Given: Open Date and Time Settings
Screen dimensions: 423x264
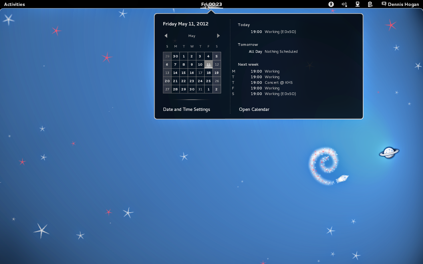Looking at the screenshot, I should point(186,109).
